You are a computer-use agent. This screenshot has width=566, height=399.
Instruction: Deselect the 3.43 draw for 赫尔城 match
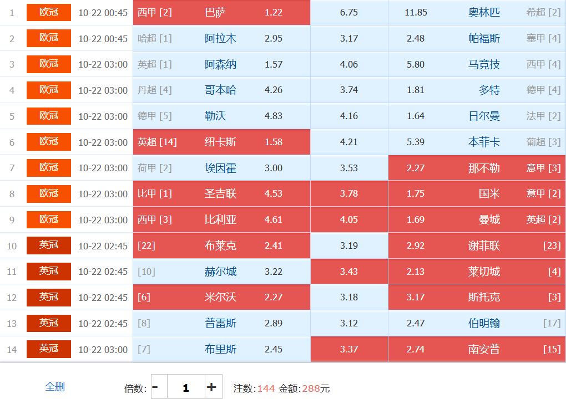click(x=349, y=272)
